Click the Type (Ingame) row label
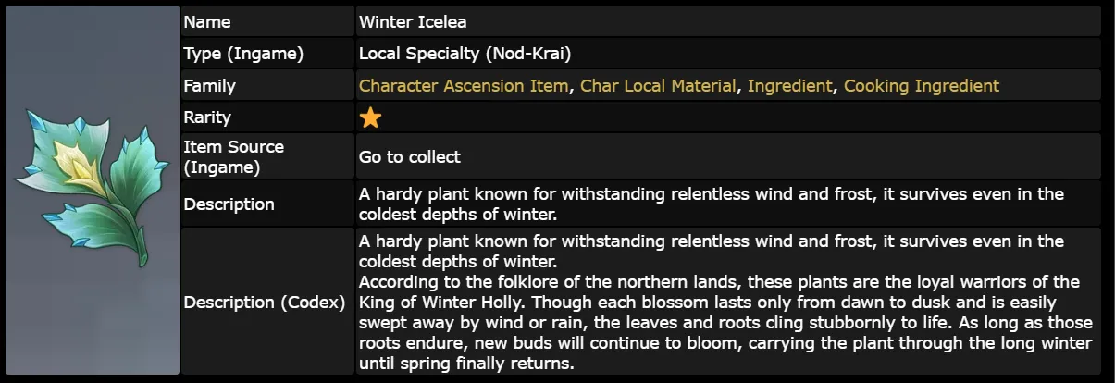 point(243,54)
